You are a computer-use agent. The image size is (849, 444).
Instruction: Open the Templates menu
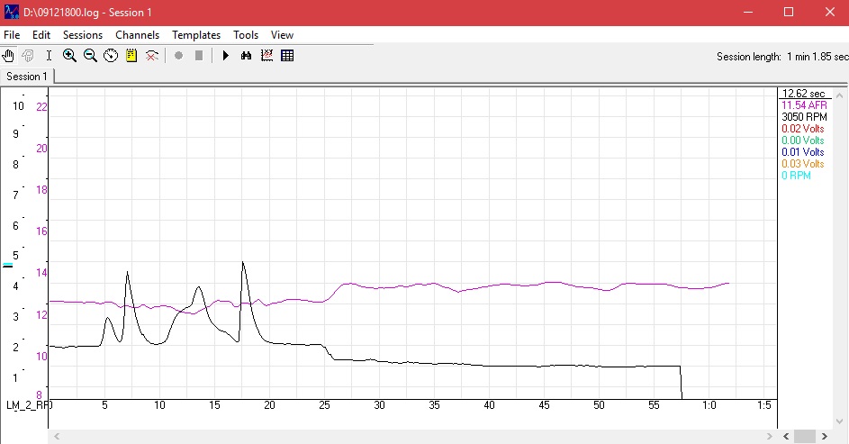click(x=196, y=35)
